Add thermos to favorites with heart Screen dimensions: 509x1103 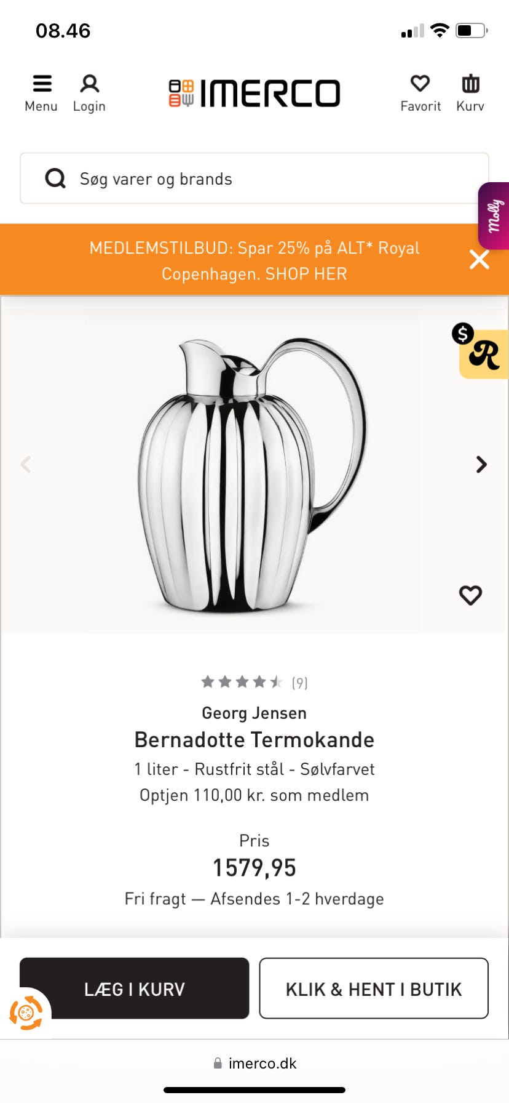470,595
